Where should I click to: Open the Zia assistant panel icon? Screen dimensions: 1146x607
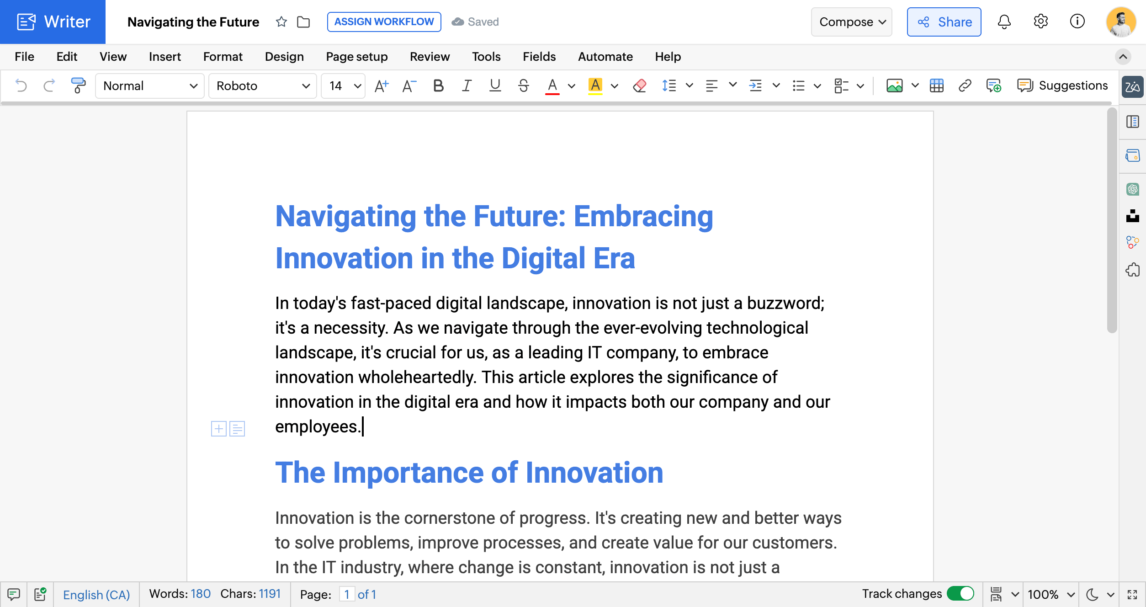coord(1132,86)
